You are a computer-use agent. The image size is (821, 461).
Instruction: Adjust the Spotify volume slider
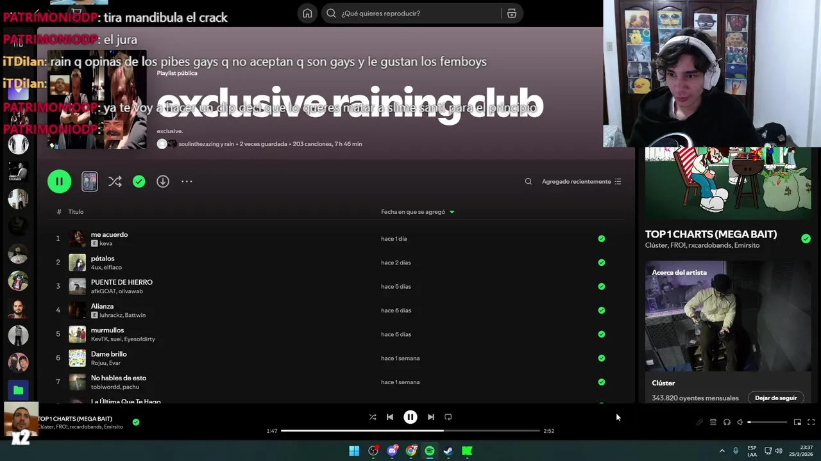(x=767, y=423)
